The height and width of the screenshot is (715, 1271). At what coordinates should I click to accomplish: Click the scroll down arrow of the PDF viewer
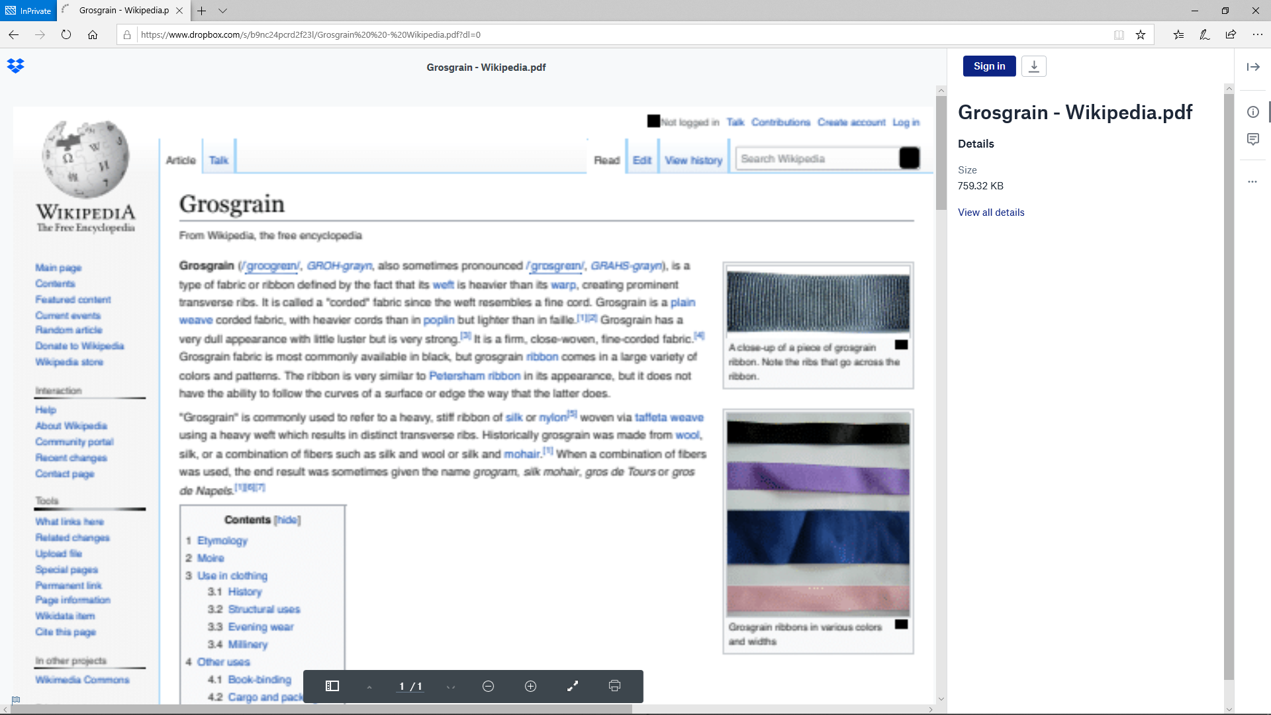click(x=941, y=699)
